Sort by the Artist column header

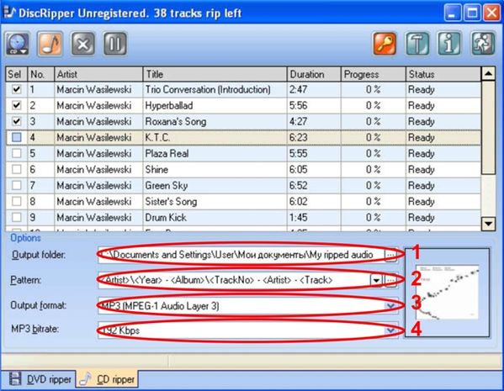[98, 74]
